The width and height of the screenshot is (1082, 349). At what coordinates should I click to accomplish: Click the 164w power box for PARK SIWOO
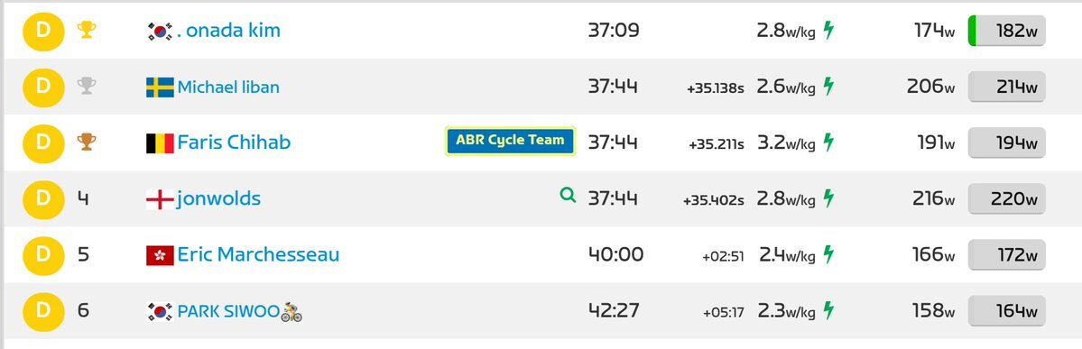[x=1007, y=311]
